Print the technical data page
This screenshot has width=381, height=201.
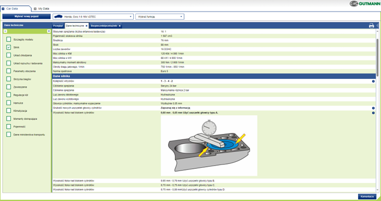371,26
